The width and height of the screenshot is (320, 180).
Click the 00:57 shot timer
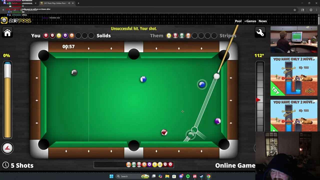(x=68, y=46)
